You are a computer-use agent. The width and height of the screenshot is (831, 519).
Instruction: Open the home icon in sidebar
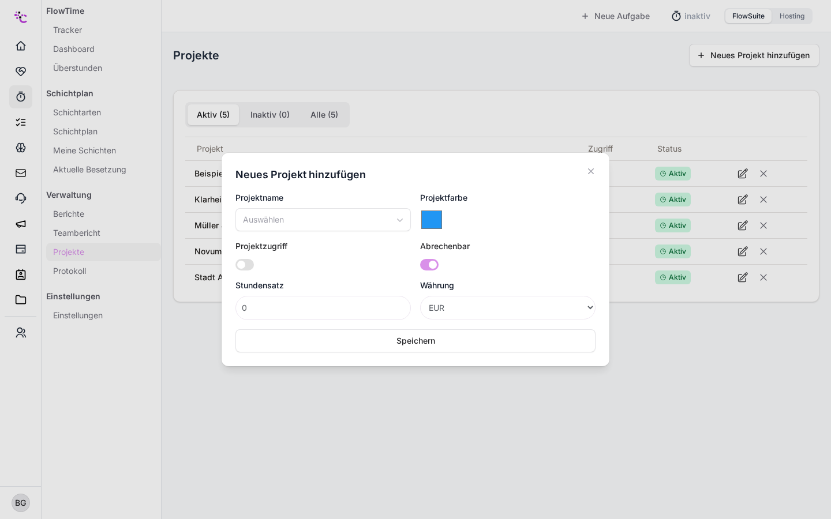pos(21,46)
